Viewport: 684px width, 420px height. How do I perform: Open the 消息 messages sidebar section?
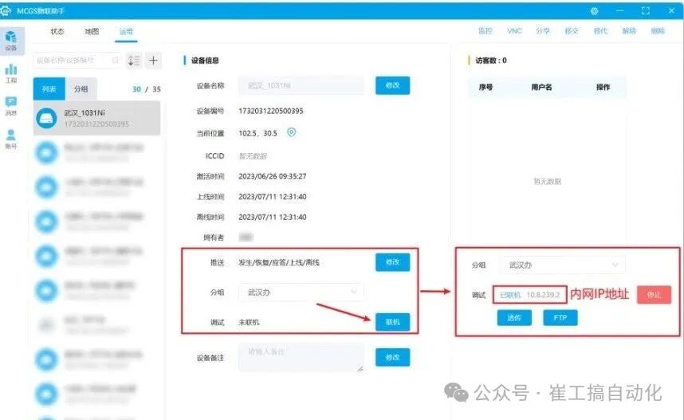11,106
